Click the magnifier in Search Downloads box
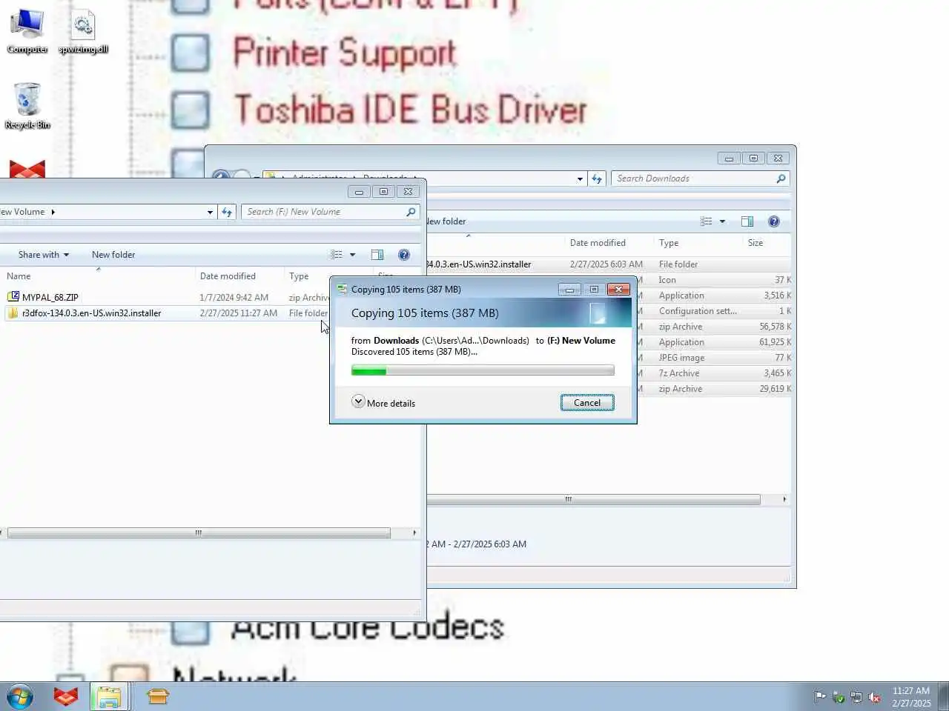The image size is (949, 711). [x=781, y=178]
